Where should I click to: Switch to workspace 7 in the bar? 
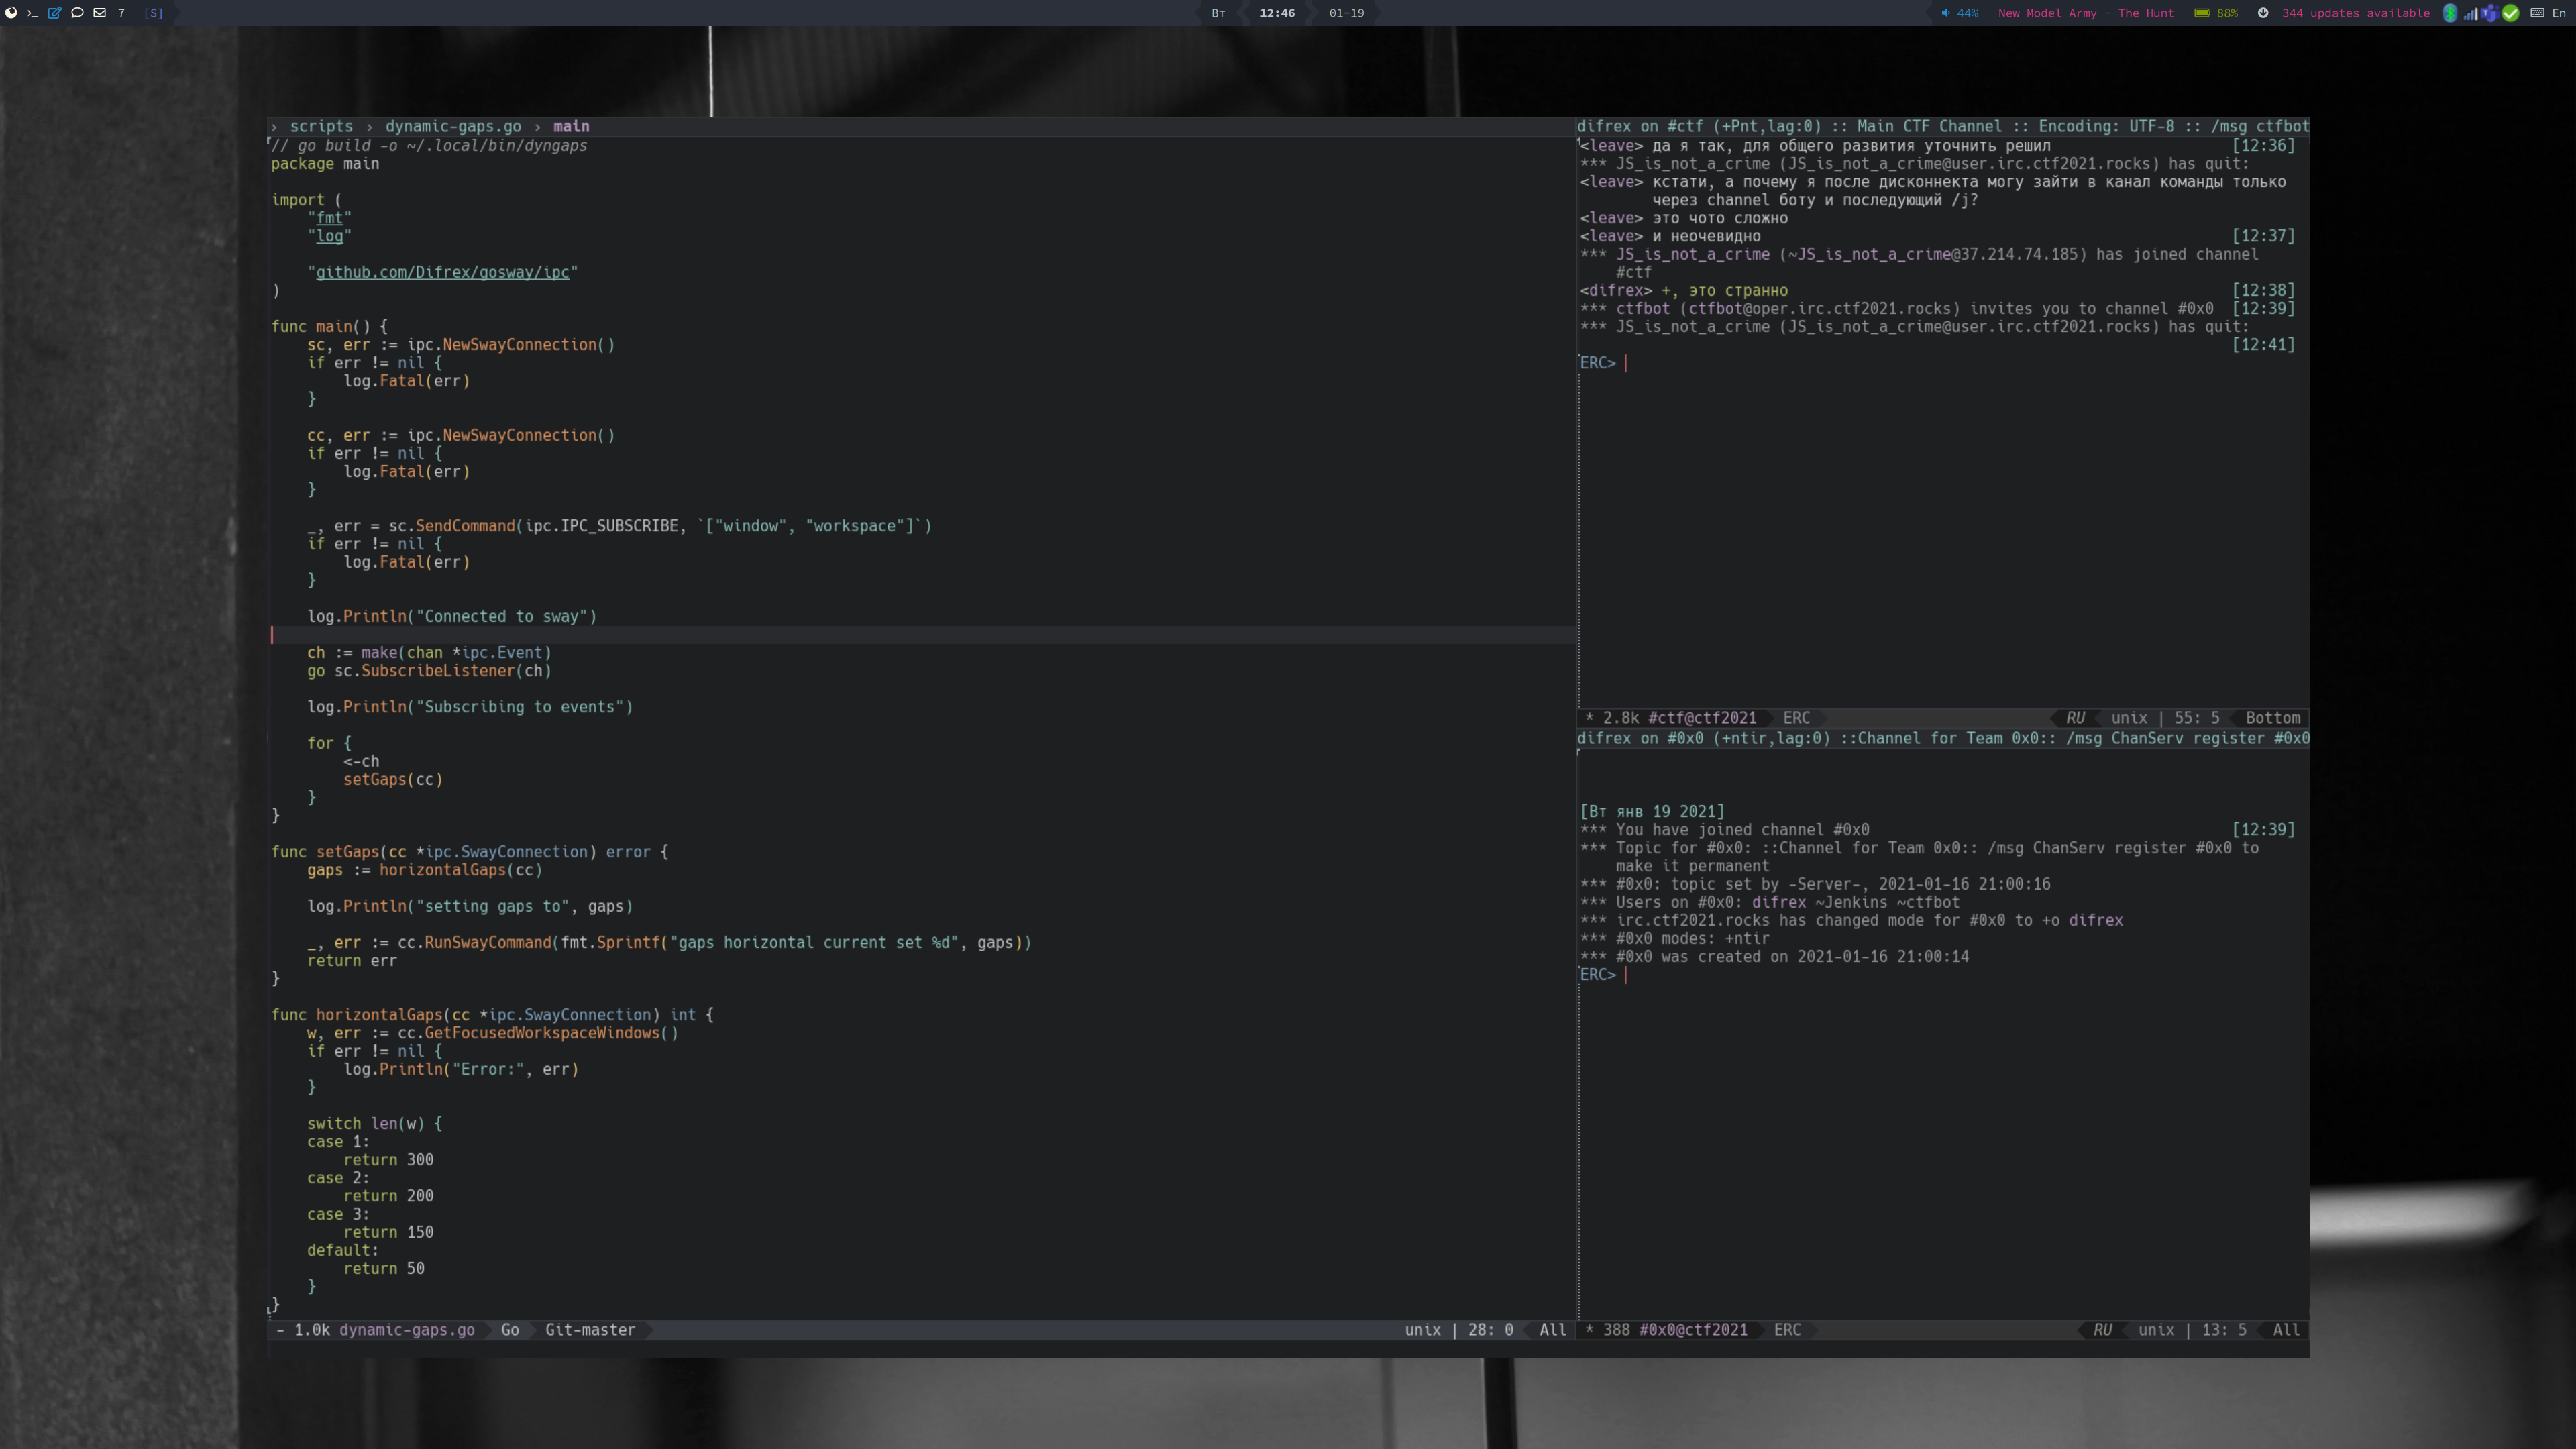click(121, 13)
